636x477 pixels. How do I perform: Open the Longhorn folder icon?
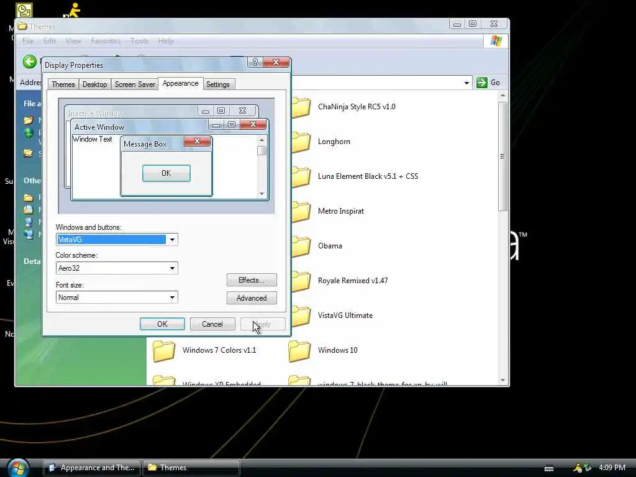coord(301,142)
